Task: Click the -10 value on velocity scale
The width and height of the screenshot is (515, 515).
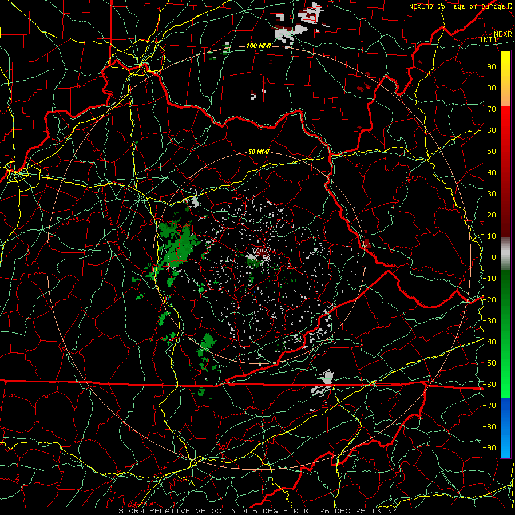Action: [489, 279]
